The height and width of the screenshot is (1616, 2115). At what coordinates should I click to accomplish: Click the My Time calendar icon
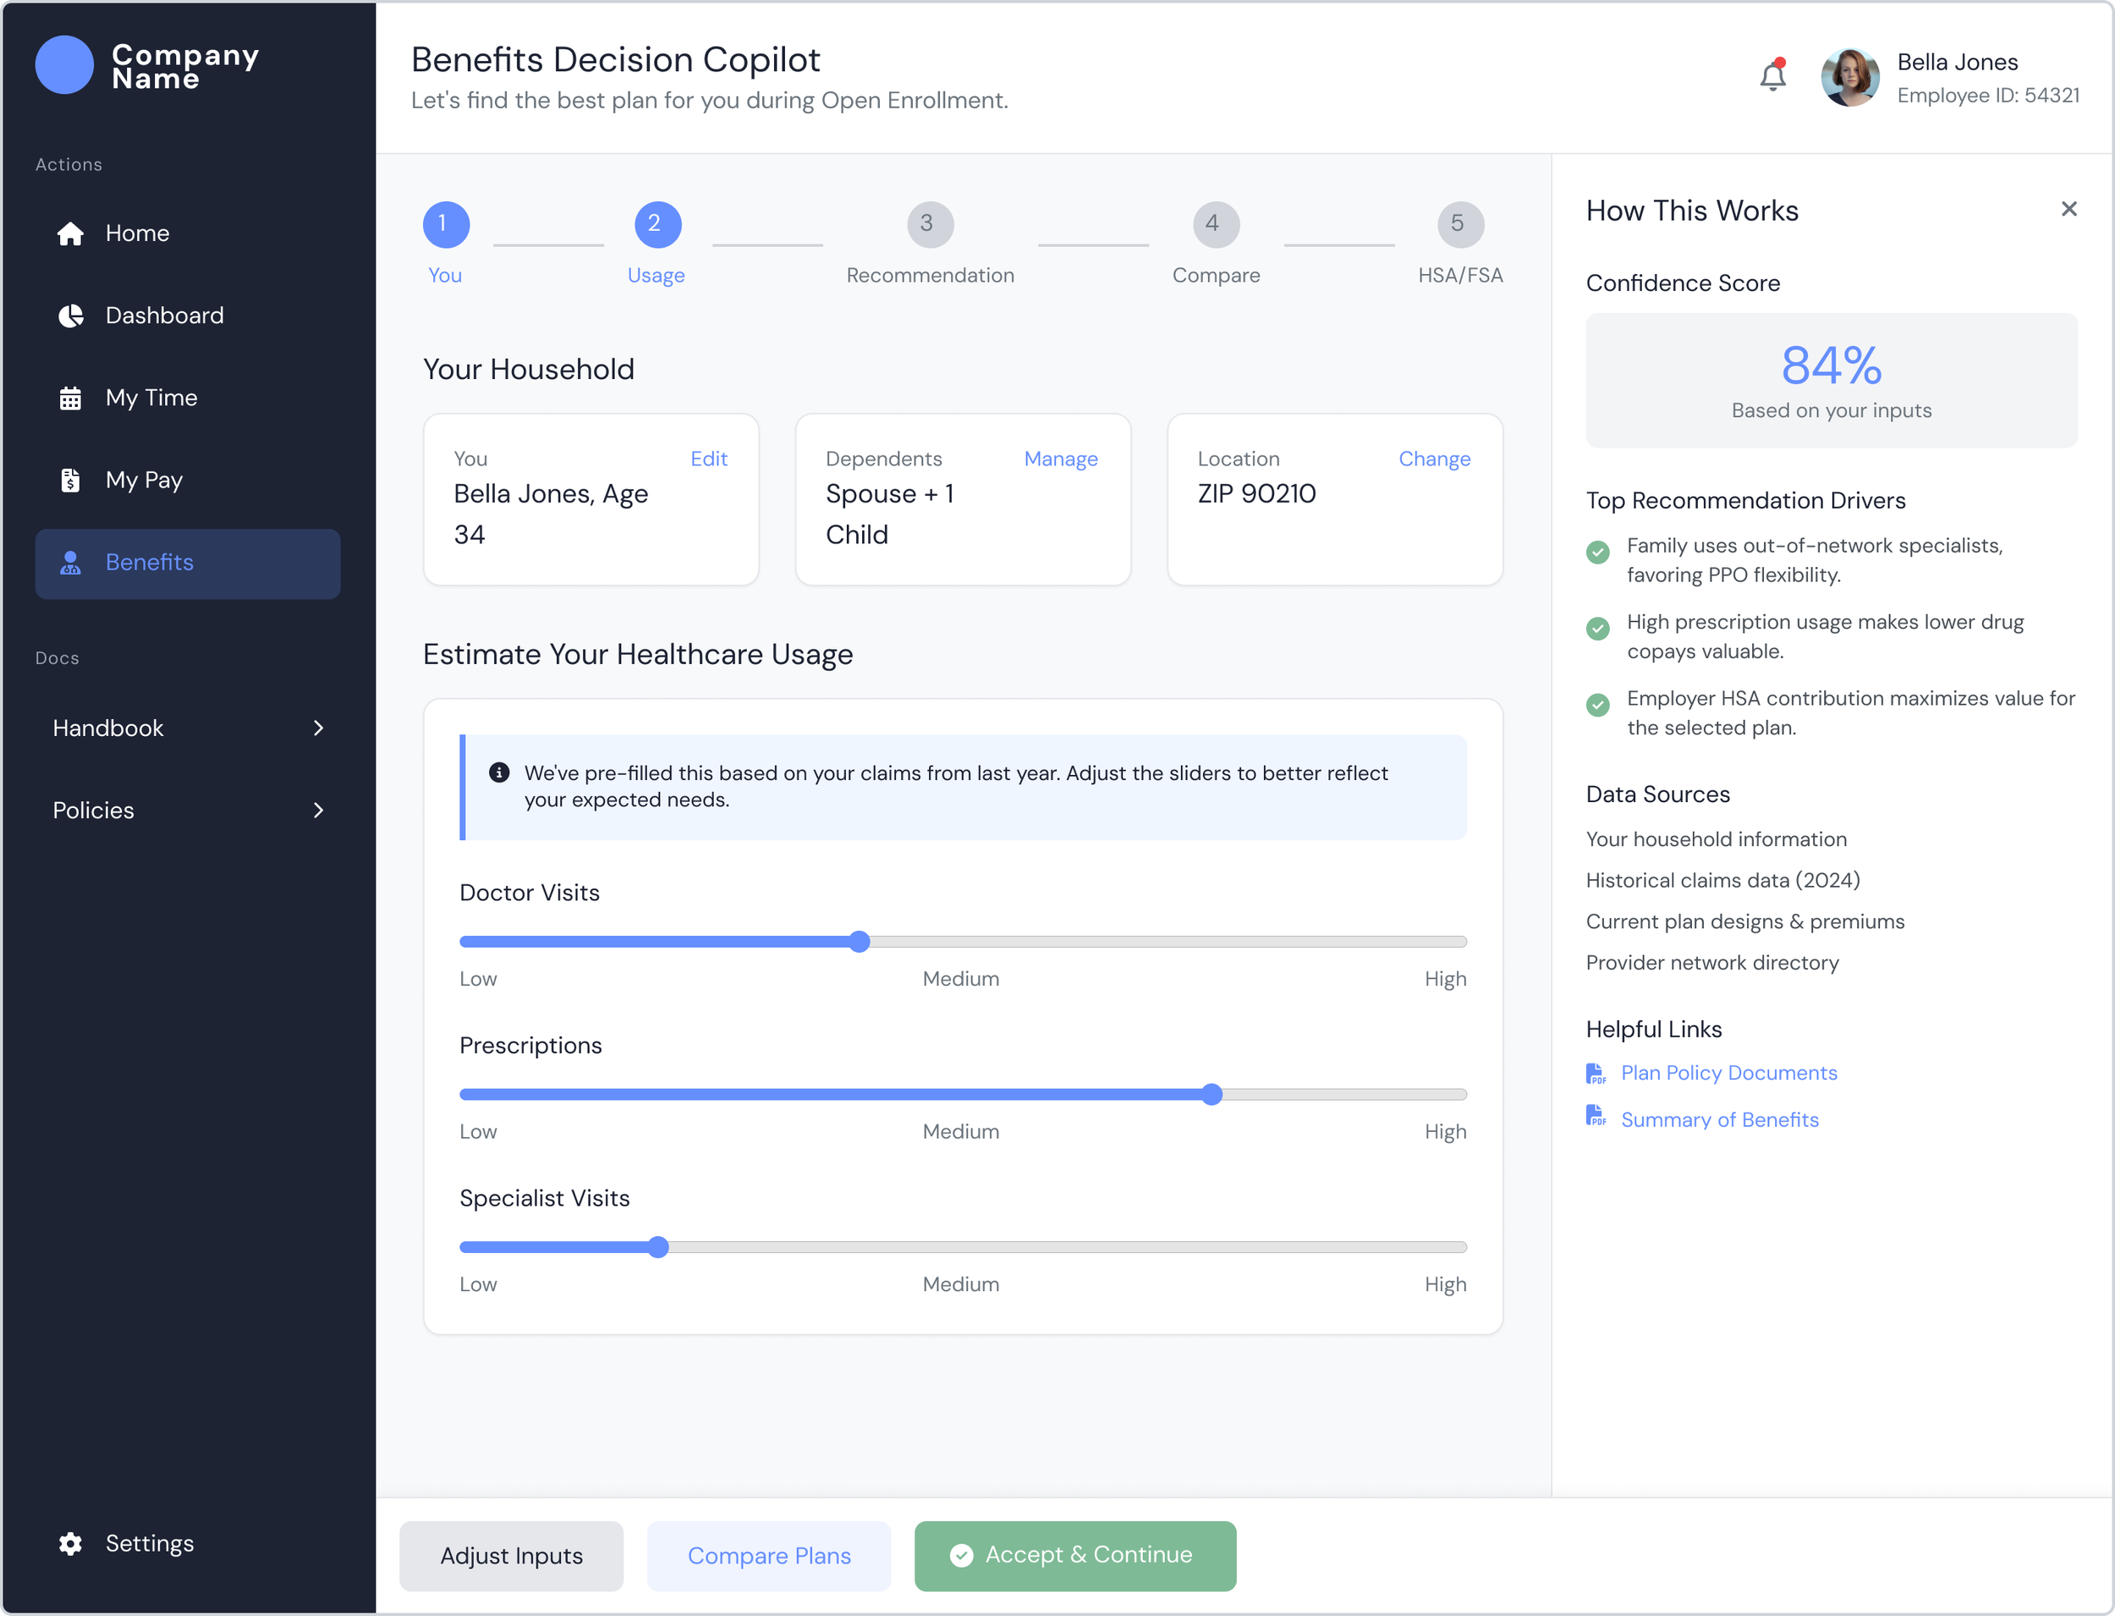click(70, 399)
